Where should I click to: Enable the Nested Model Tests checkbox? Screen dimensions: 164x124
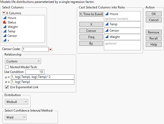click(x=7, y=67)
